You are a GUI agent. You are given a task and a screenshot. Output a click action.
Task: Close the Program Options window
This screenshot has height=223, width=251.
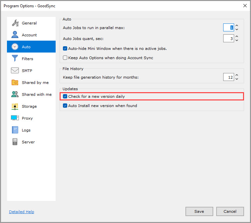(245, 6)
